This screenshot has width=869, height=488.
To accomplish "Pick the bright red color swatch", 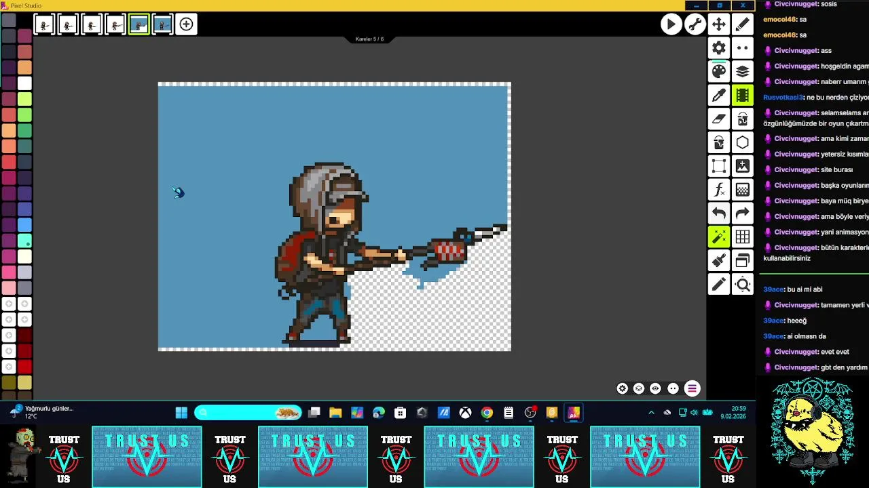I will click(24, 367).
